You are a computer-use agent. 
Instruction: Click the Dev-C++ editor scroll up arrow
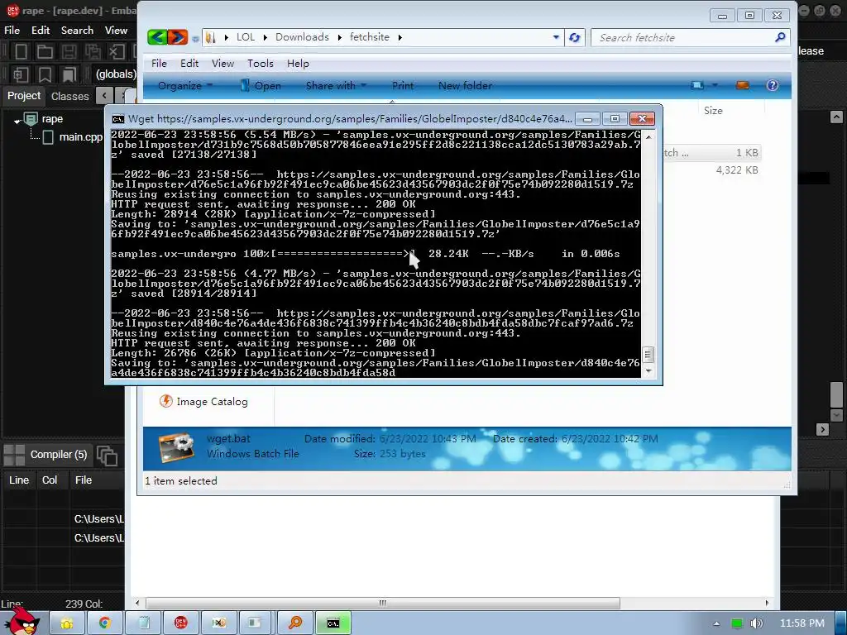(836, 117)
